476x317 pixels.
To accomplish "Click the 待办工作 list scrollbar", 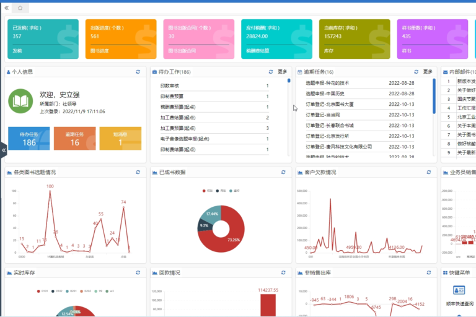I will pos(289,80).
